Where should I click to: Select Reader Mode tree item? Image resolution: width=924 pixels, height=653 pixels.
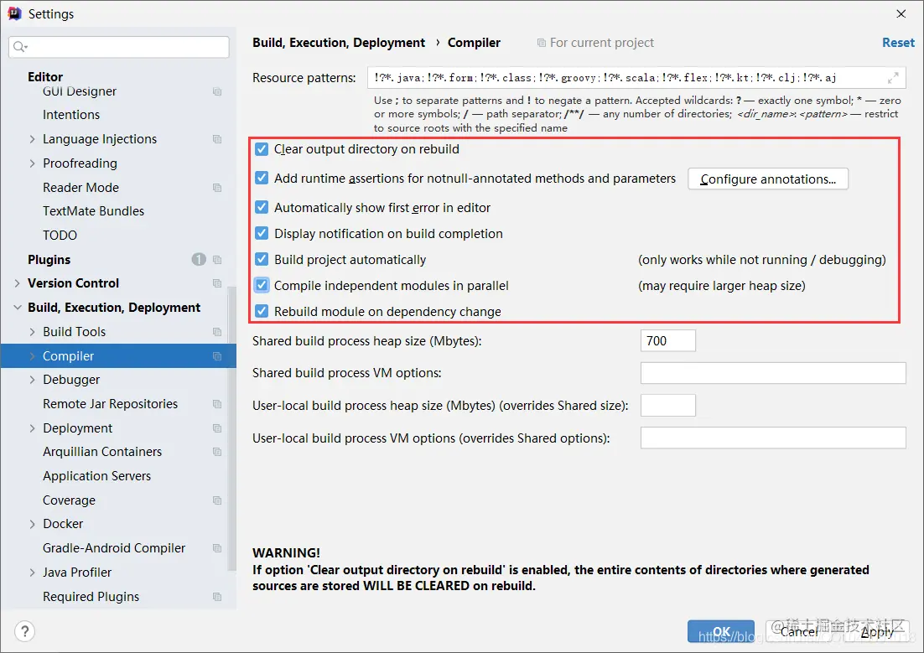80,188
